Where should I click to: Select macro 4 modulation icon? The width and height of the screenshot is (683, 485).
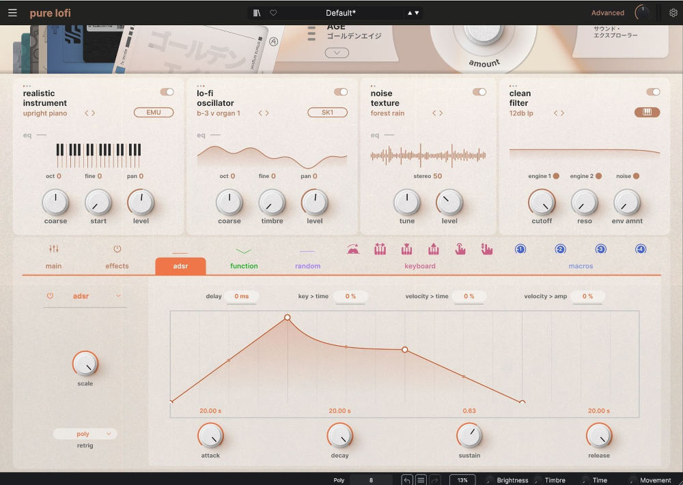(641, 250)
